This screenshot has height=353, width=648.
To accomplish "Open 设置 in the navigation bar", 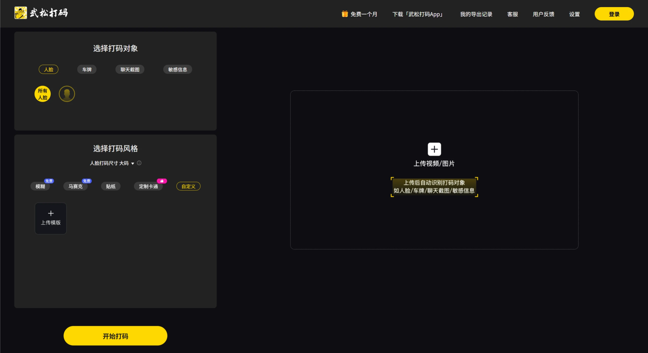I will pyautogui.click(x=574, y=14).
